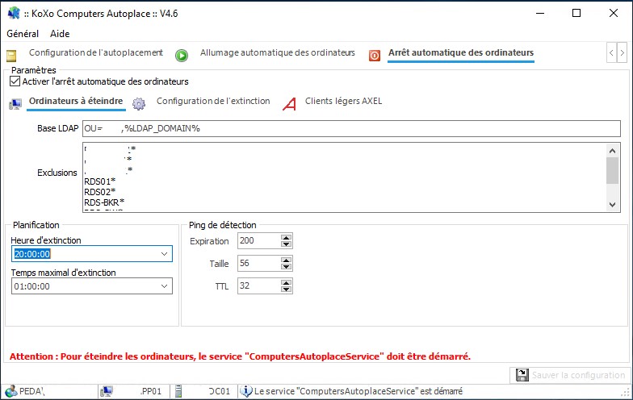Viewport: 633px width, 400px height.
Task: Click the red Attention warning text
Action: (x=240, y=356)
